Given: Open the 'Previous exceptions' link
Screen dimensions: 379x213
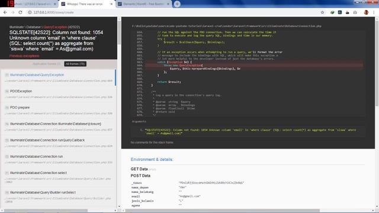Looking at the screenshot, I should click(x=24, y=56).
